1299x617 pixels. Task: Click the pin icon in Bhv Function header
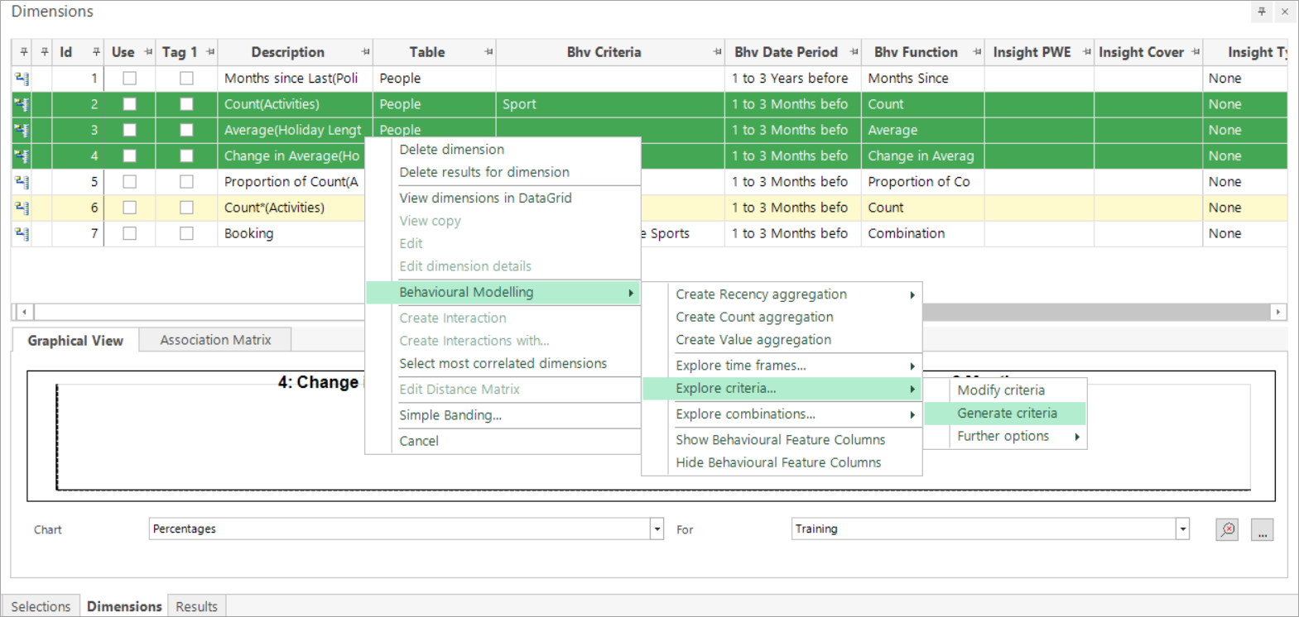click(977, 52)
